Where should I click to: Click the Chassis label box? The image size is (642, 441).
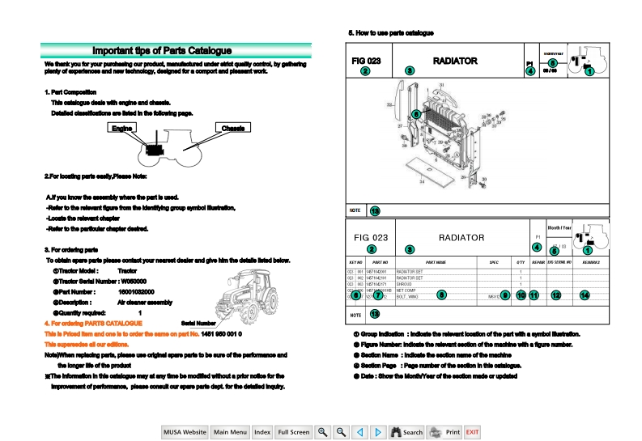(233, 129)
